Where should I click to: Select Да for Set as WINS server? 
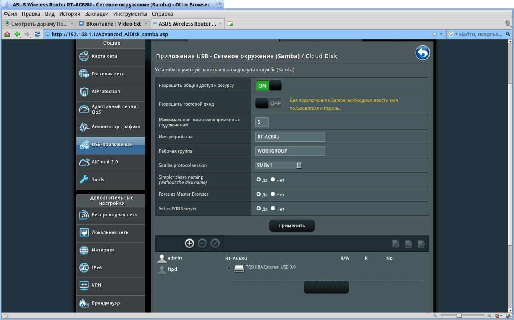pyautogui.click(x=259, y=208)
